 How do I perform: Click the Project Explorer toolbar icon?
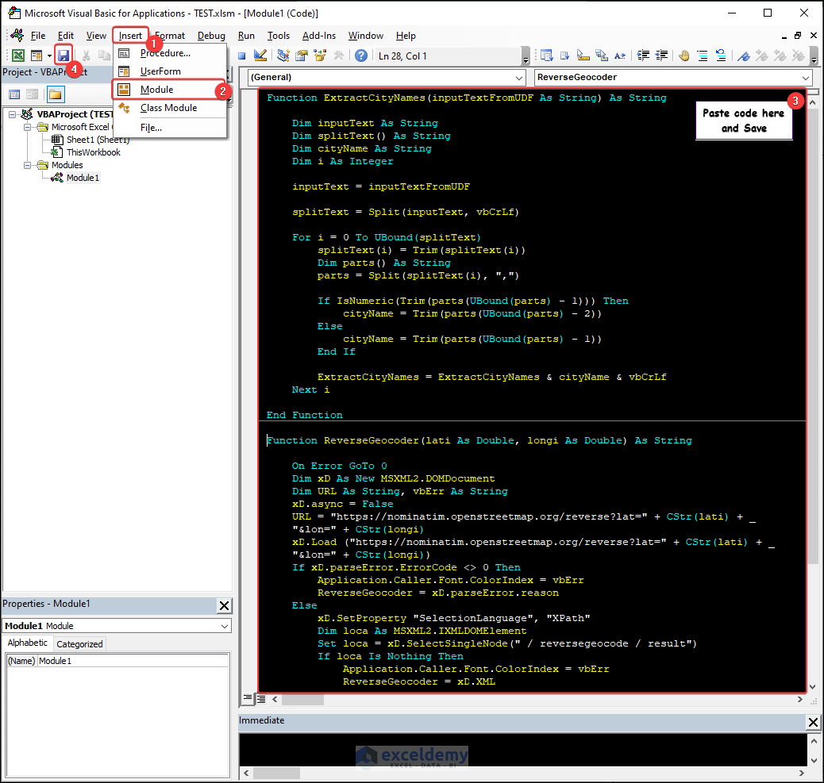[283, 56]
